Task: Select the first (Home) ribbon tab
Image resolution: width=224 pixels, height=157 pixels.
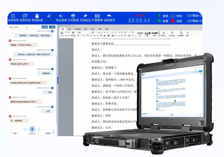Action: coord(62,29)
